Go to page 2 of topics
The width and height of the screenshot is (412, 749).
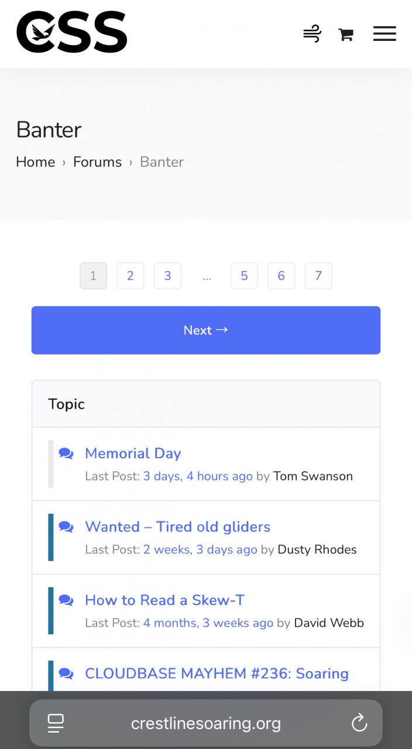[131, 276]
